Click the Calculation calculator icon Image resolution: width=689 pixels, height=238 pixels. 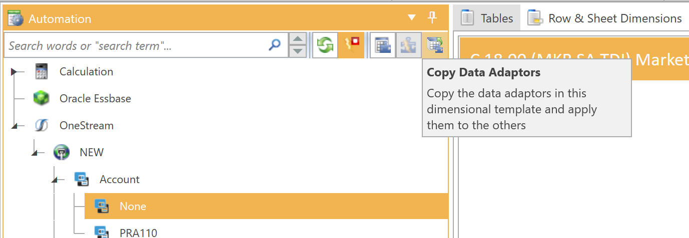[x=42, y=72]
